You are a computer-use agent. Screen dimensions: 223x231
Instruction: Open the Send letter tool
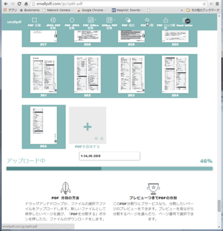(x=185, y=22)
